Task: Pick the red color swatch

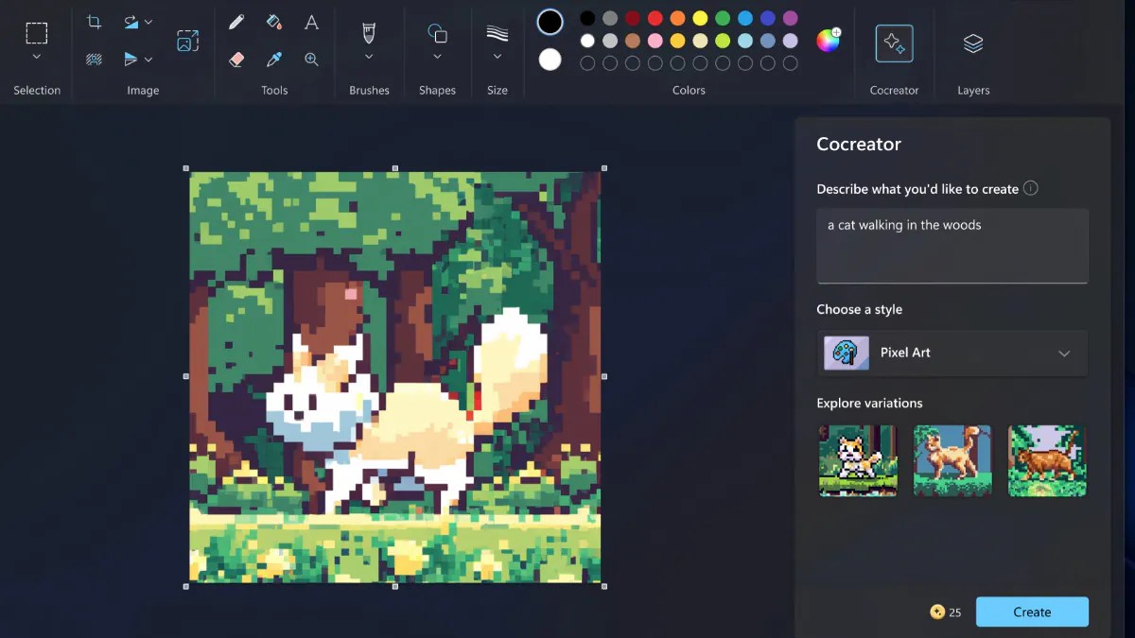Action: click(x=655, y=17)
